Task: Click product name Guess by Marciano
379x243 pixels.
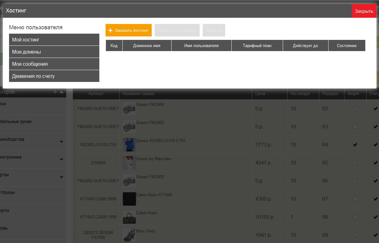Action: click(154, 159)
